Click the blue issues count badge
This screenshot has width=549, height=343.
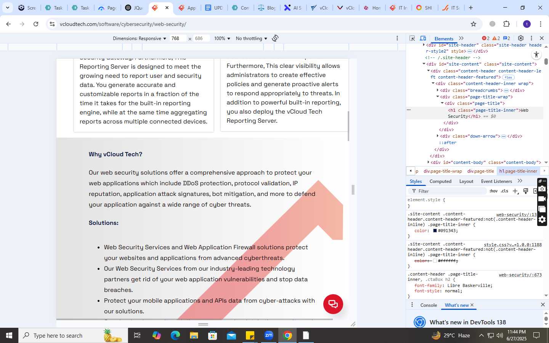(x=507, y=38)
